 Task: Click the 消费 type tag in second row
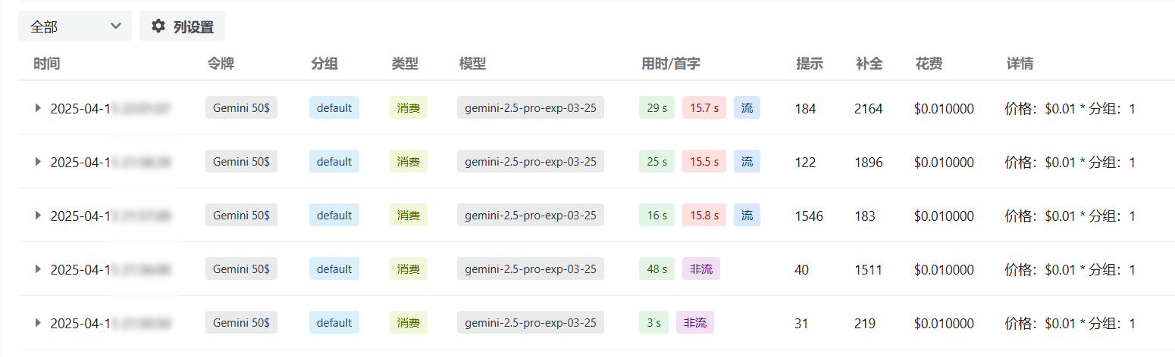coord(409,161)
